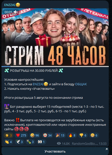
Task: Toggle the red heart reaction 275
Action: click(x=21, y=135)
